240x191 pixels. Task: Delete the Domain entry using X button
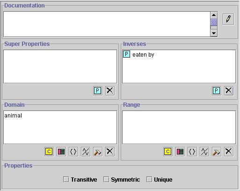(110, 152)
